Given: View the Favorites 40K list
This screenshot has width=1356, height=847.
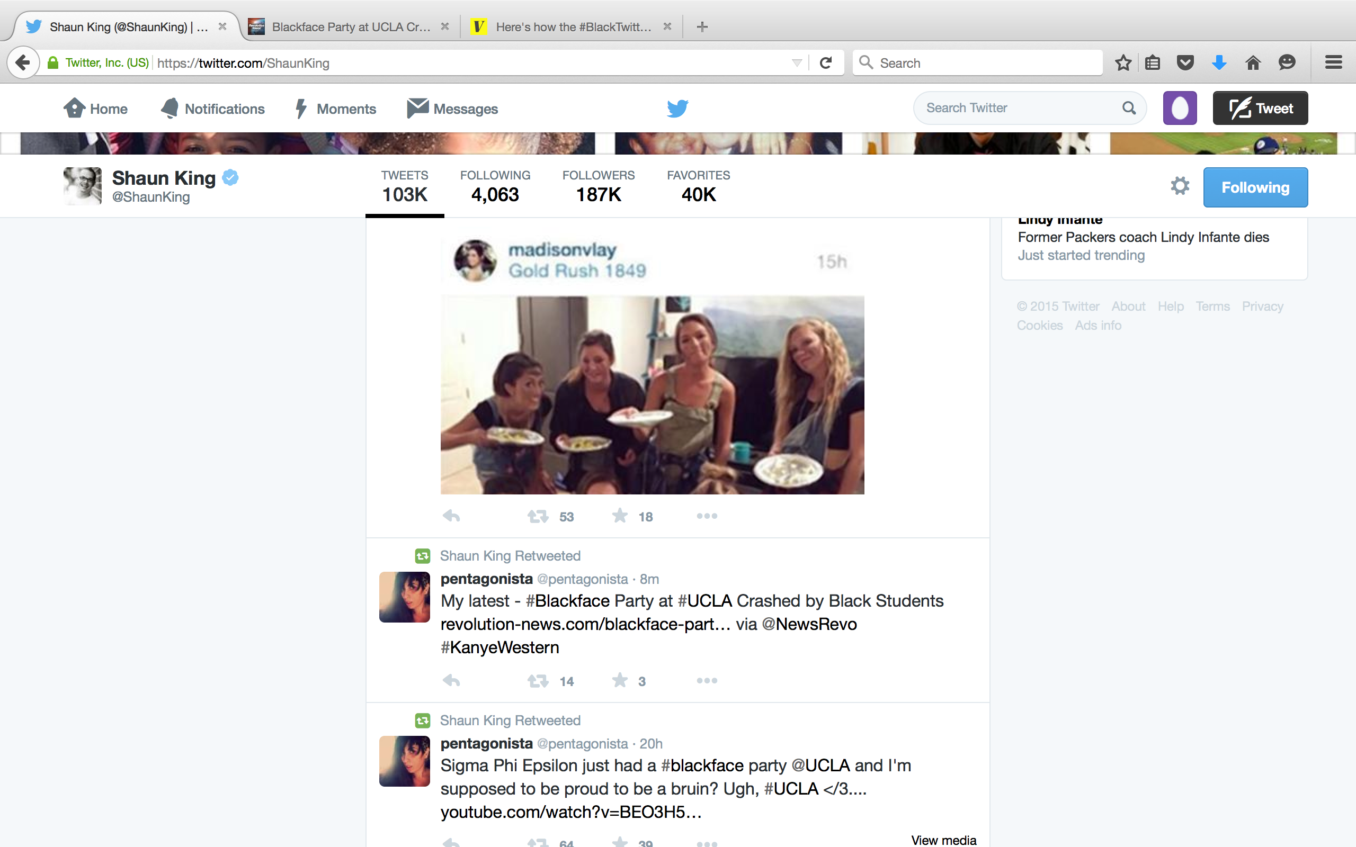Looking at the screenshot, I should coord(698,186).
